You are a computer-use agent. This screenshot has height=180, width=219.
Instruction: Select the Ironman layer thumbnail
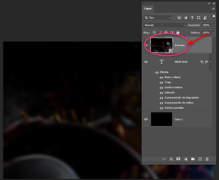tap(162, 45)
